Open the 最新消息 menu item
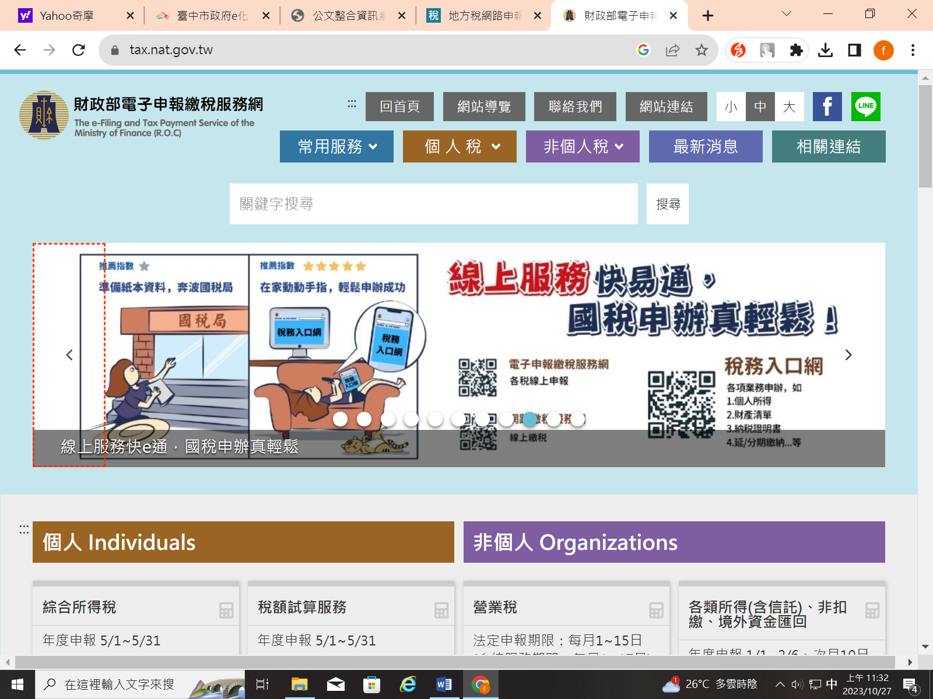The image size is (933, 699). click(706, 146)
